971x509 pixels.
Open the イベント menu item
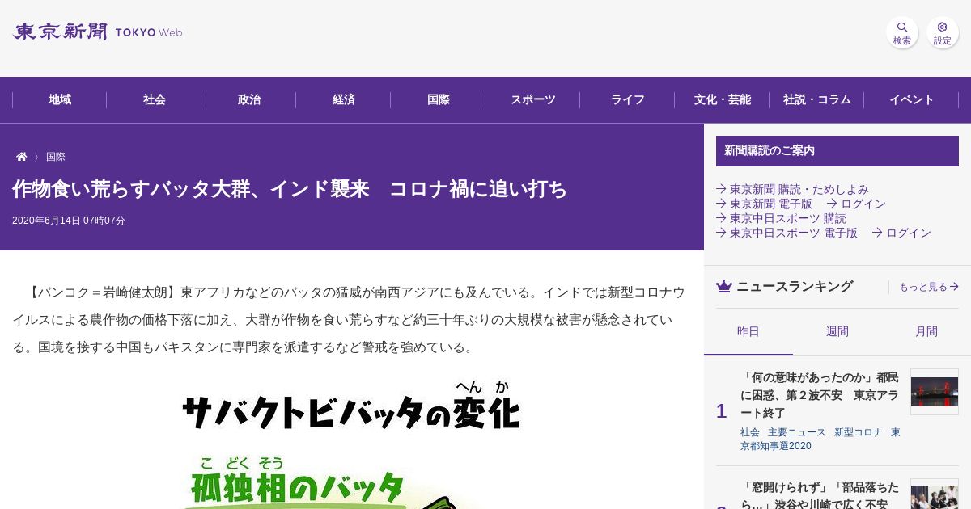pyautogui.click(x=912, y=100)
